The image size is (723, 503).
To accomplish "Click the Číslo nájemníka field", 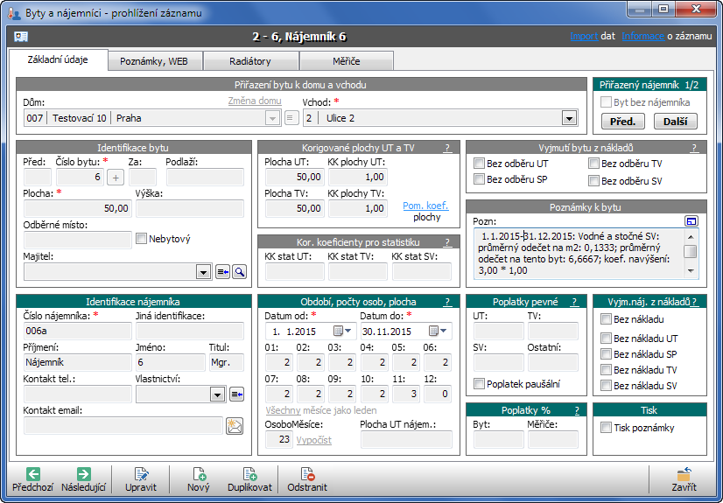I will pos(77,331).
